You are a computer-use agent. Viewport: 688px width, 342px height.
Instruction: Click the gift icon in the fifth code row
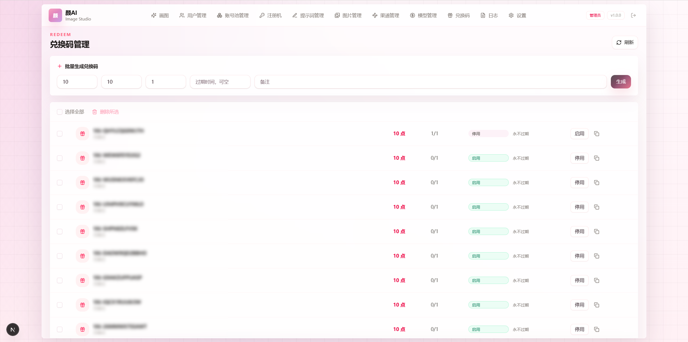pos(83,231)
